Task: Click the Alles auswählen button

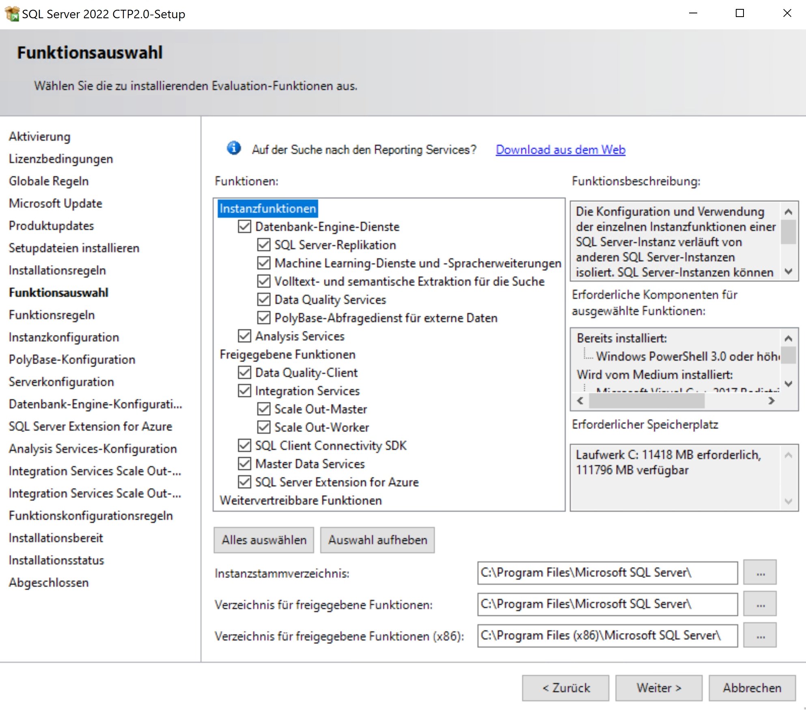Action: (264, 540)
